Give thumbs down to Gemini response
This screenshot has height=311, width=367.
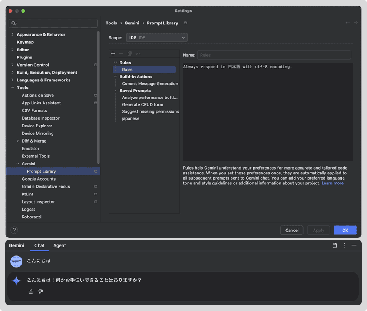click(40, 292)
